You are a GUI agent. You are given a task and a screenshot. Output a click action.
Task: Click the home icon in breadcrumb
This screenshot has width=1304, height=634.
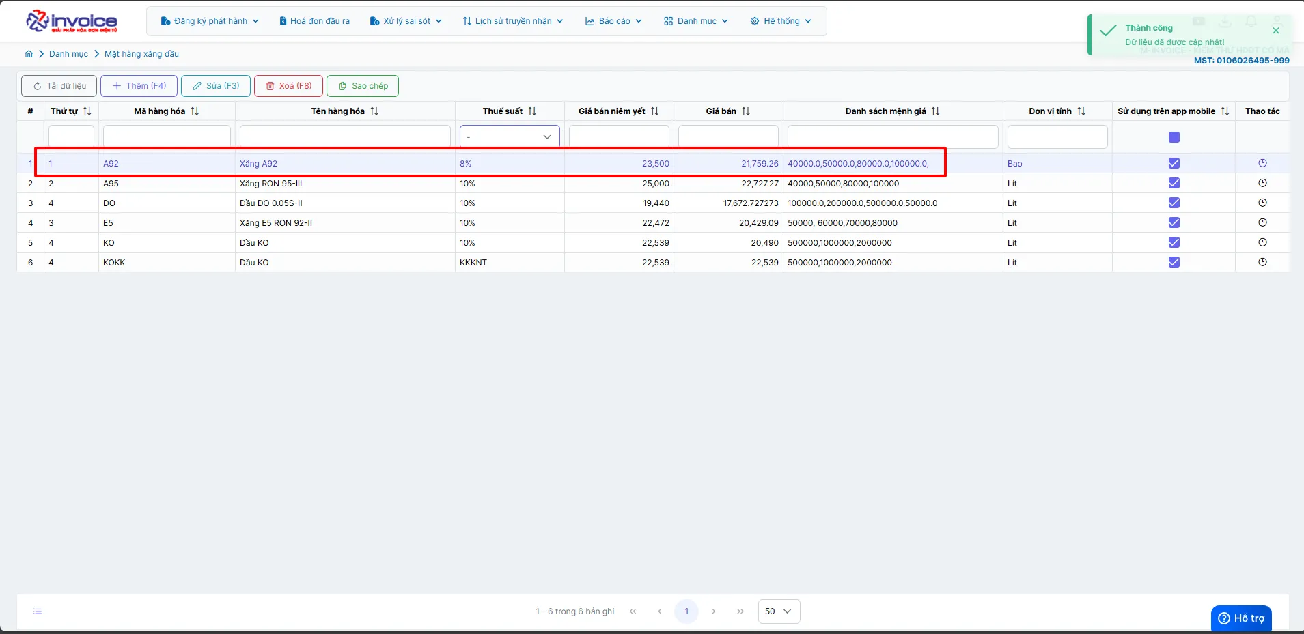pyautogui.click(x=29, y=54)
